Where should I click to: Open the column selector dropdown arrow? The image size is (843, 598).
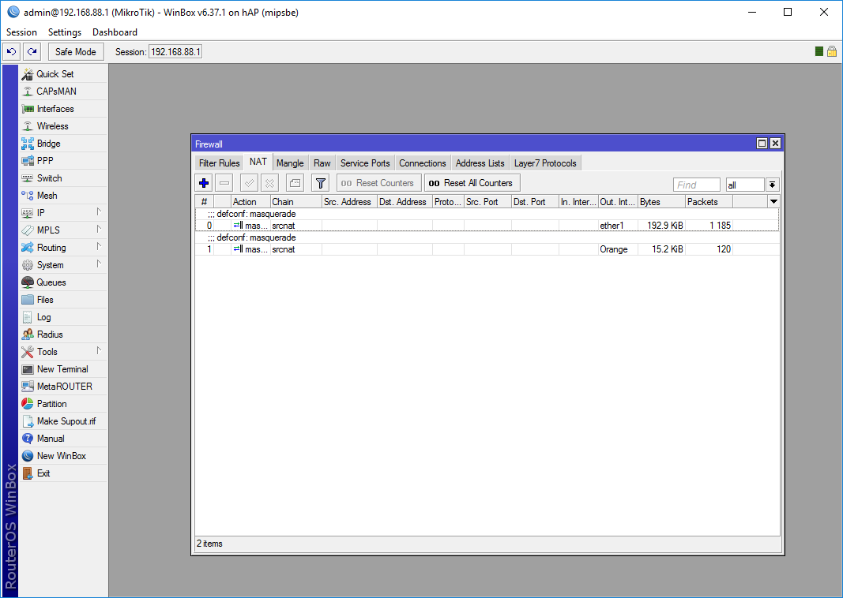click(x=773, y=202)
